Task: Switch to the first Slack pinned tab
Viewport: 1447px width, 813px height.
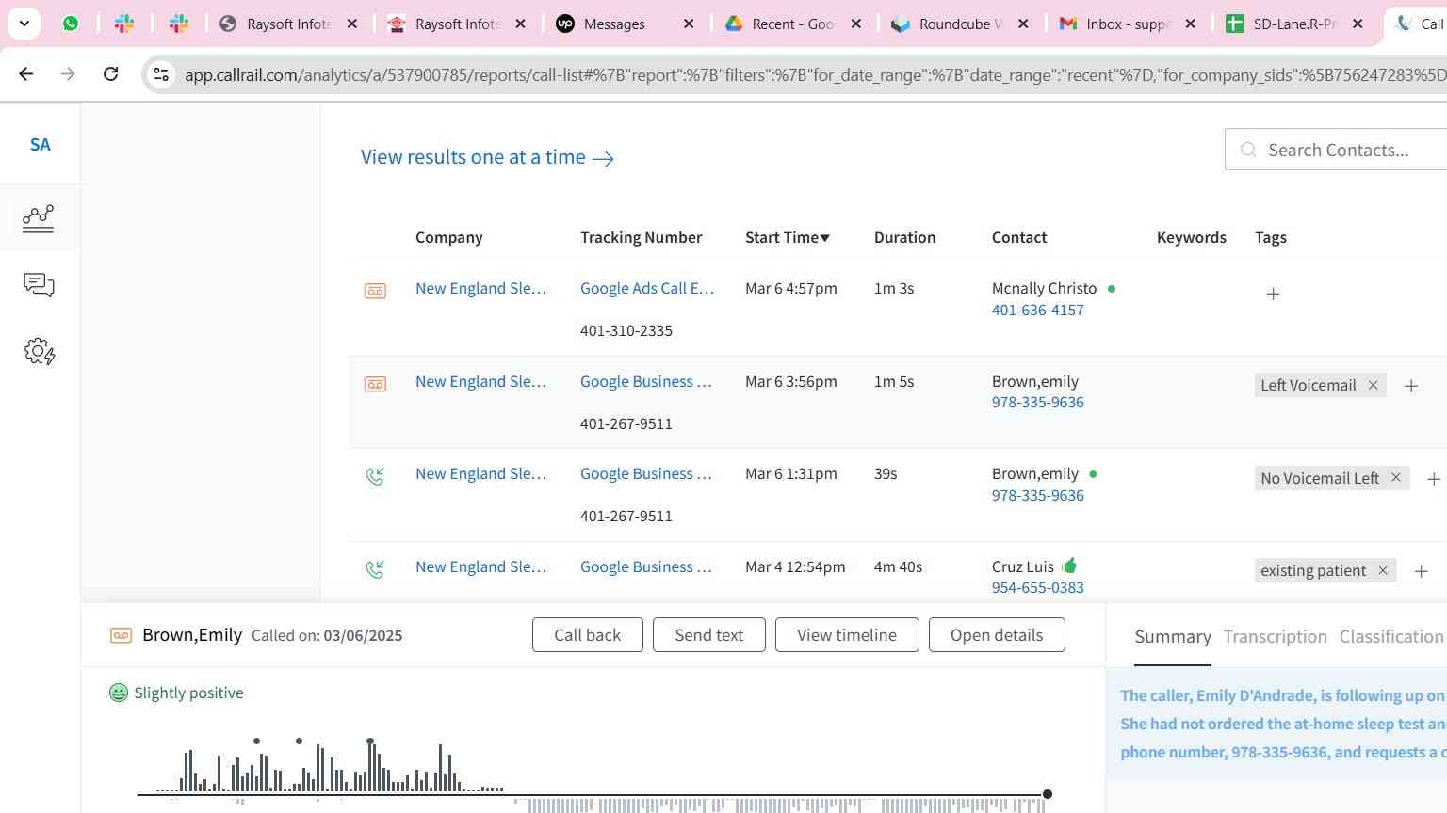Action: click(124, 24)
